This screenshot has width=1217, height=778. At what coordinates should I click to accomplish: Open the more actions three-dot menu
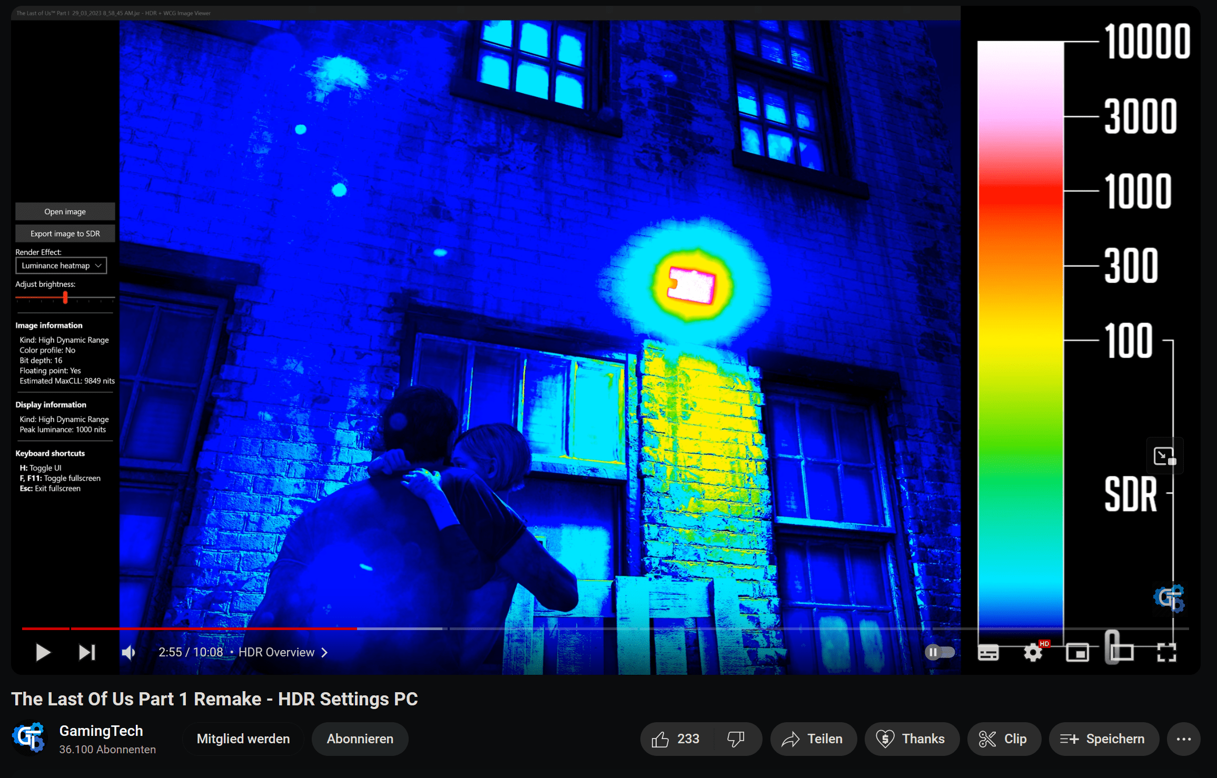click(1184, 739)
